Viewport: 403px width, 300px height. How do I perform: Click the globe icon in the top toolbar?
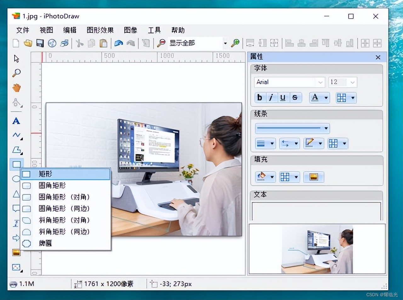point(52,43)
